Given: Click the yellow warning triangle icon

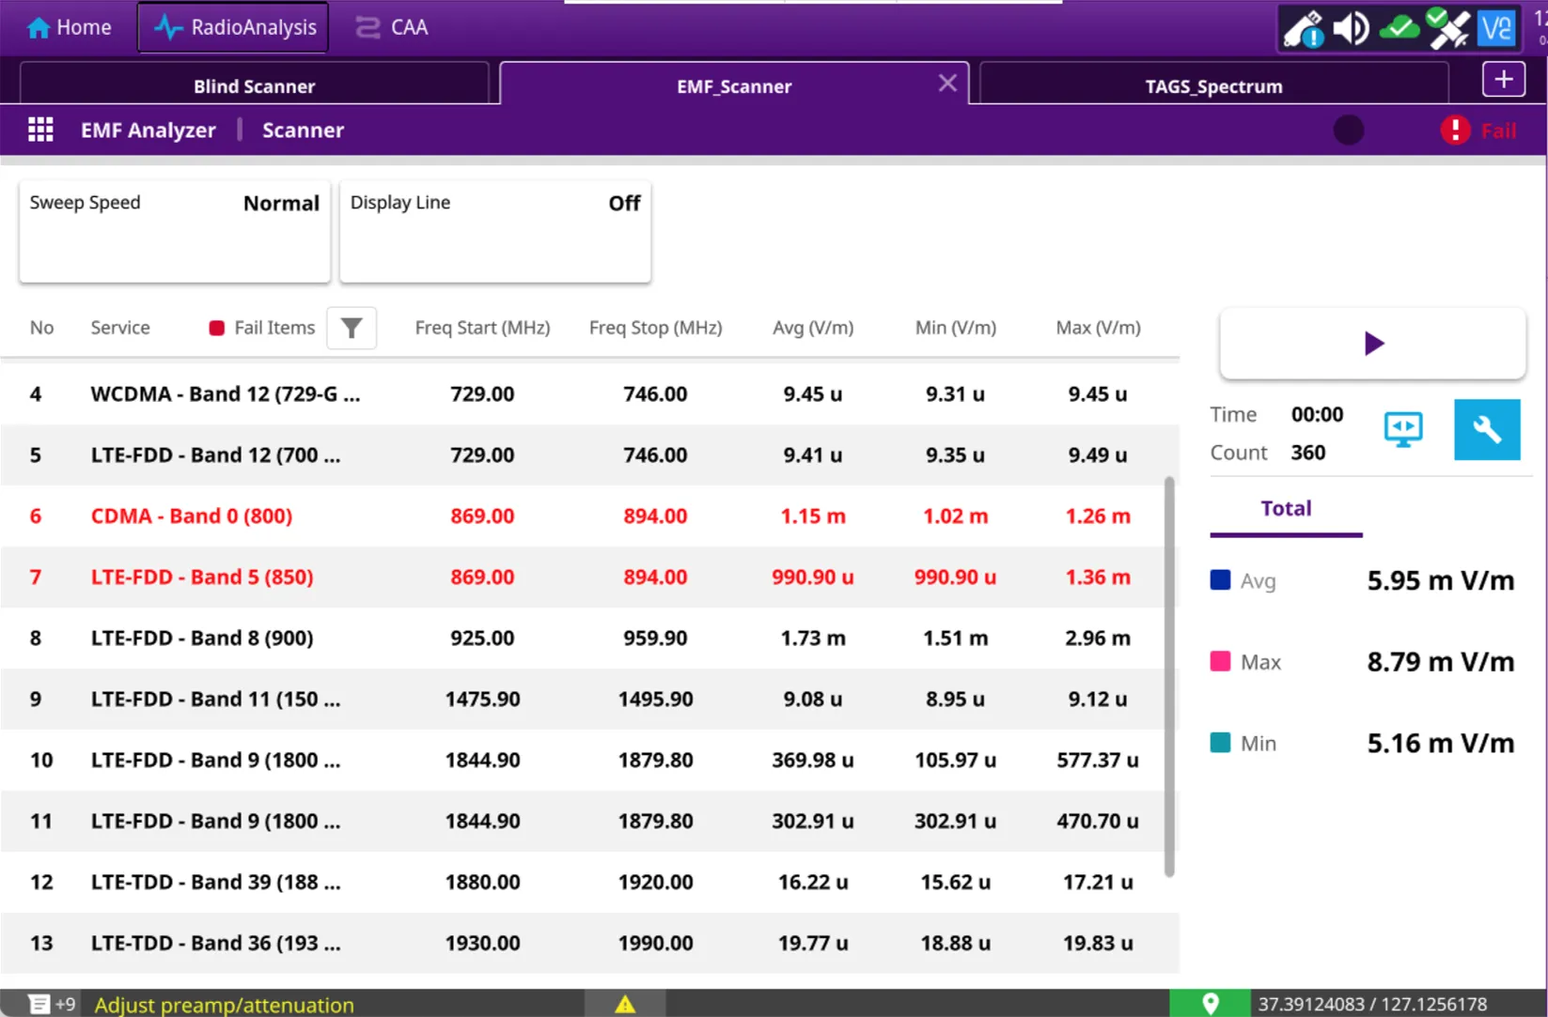Looking at the screenshot, I should pos(625,1004).
